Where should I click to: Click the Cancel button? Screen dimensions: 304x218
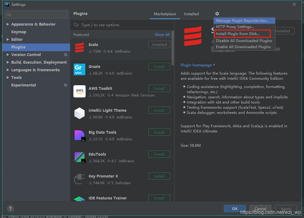(x=260, y=209)
